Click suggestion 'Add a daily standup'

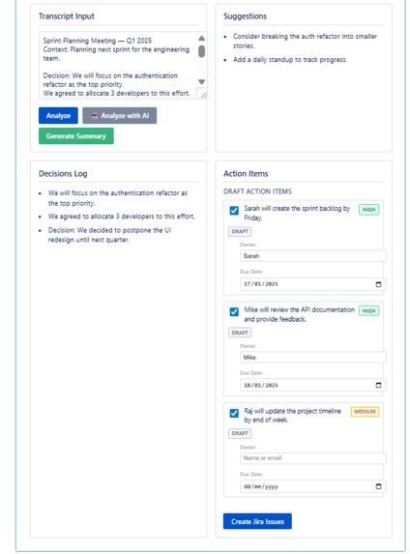(x=290, y=60)
